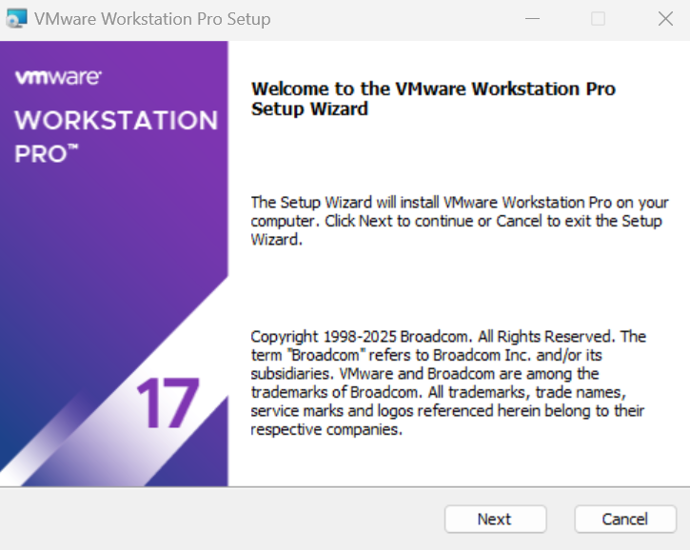Select the window title 'VMware Workstation Pro Setup'
This screenshot has height=550, width=690.
[x=152, y=19]
